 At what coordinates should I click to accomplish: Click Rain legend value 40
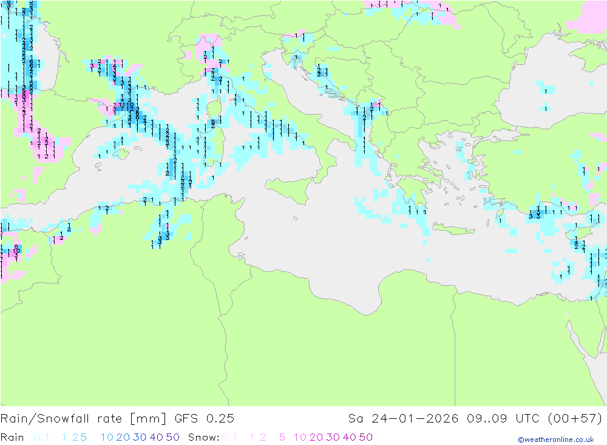click(157, 437)
